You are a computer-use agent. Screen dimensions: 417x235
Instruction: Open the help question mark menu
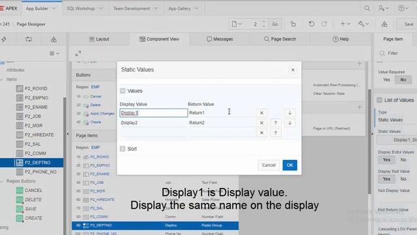[x=403, y=8]
